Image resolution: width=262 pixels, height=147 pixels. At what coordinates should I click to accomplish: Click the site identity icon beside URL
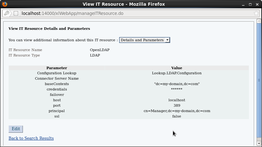click(x=16, y=13)
